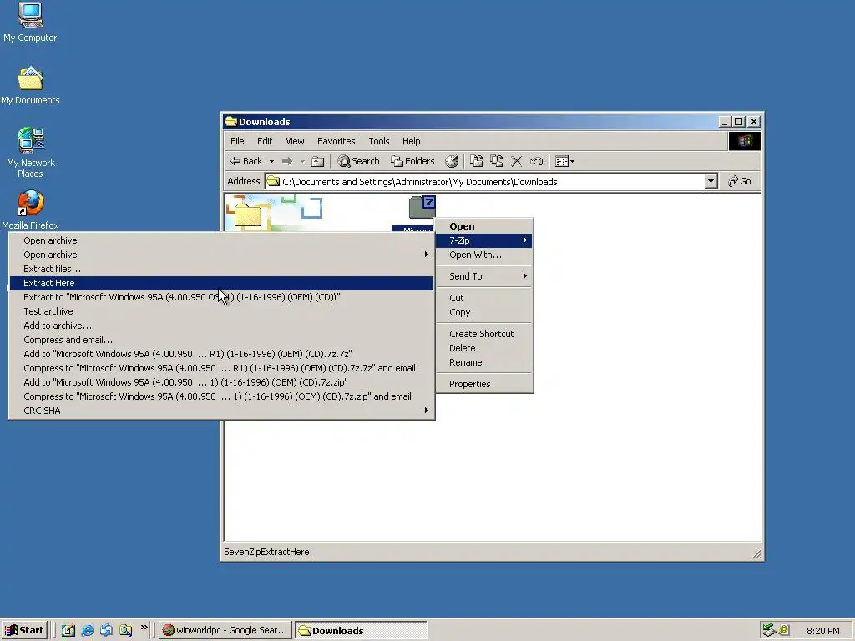
Task: Click the Start button
Action: point(24,631)
